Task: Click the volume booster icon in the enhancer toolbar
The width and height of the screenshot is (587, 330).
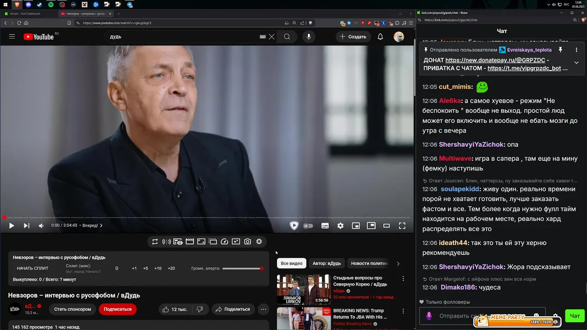Action: pos(166,242)
